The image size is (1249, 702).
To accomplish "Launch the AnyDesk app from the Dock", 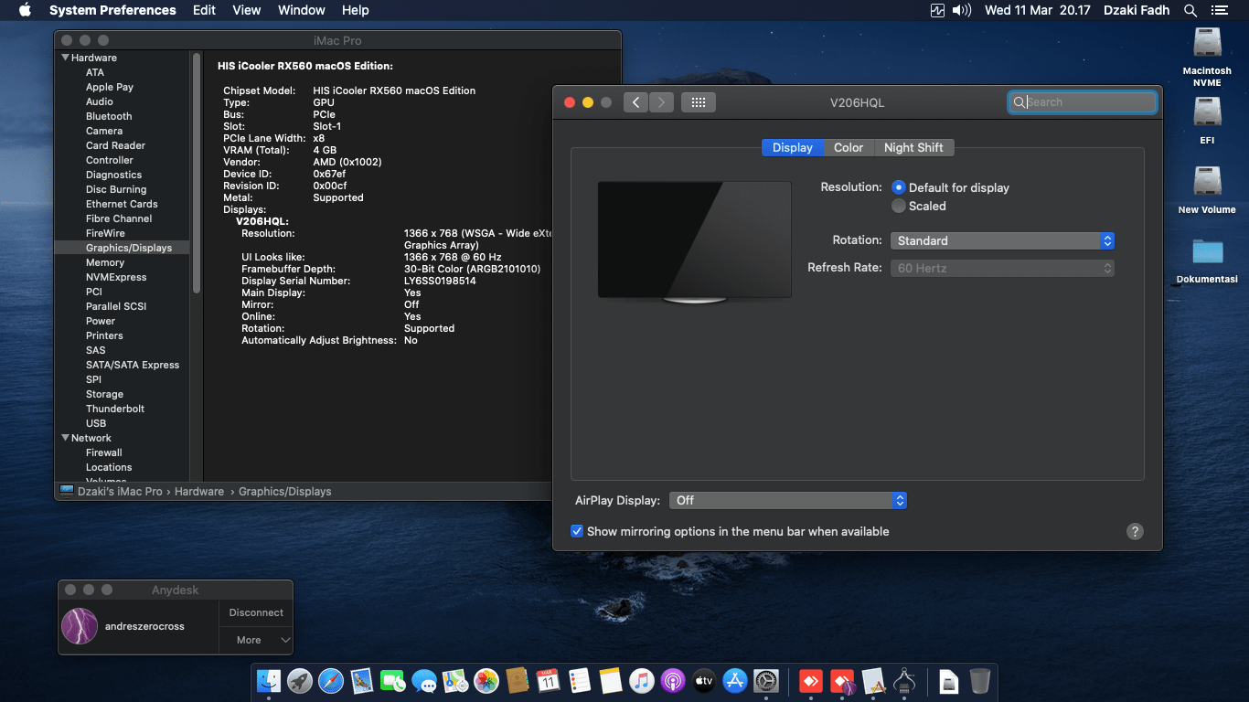I will click(x=809, y=681).
